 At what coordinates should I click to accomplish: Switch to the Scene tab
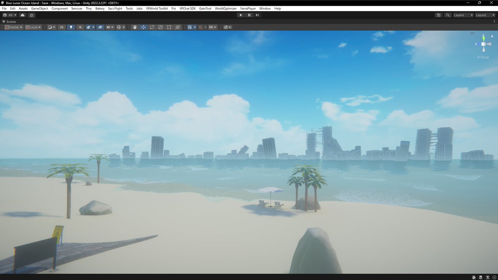[9, 21]
